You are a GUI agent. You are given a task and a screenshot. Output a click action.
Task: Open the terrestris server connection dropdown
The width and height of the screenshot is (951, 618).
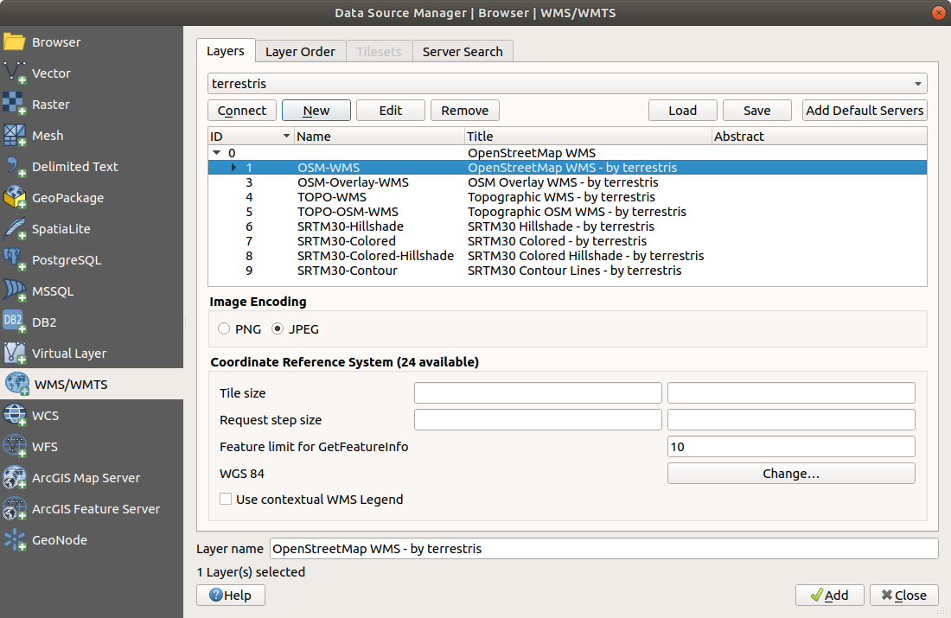567,84
